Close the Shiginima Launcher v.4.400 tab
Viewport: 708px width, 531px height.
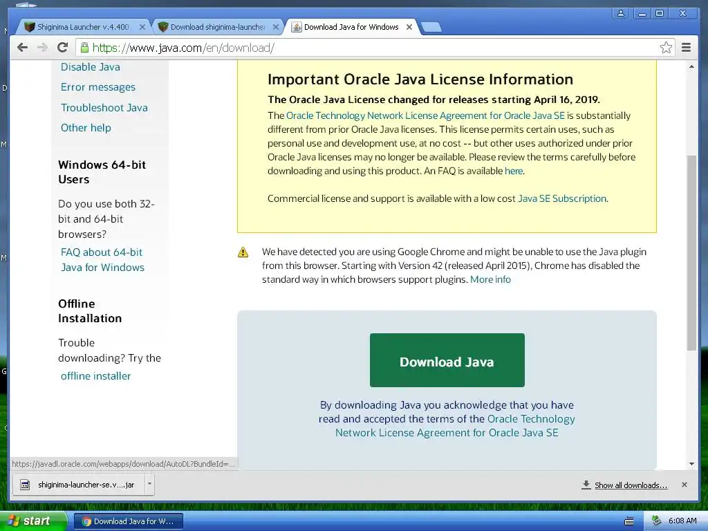pos(142,27)
